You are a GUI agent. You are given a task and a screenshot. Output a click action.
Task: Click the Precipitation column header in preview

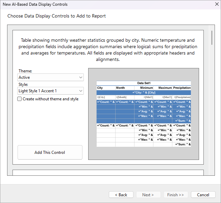tap(181, 88)
